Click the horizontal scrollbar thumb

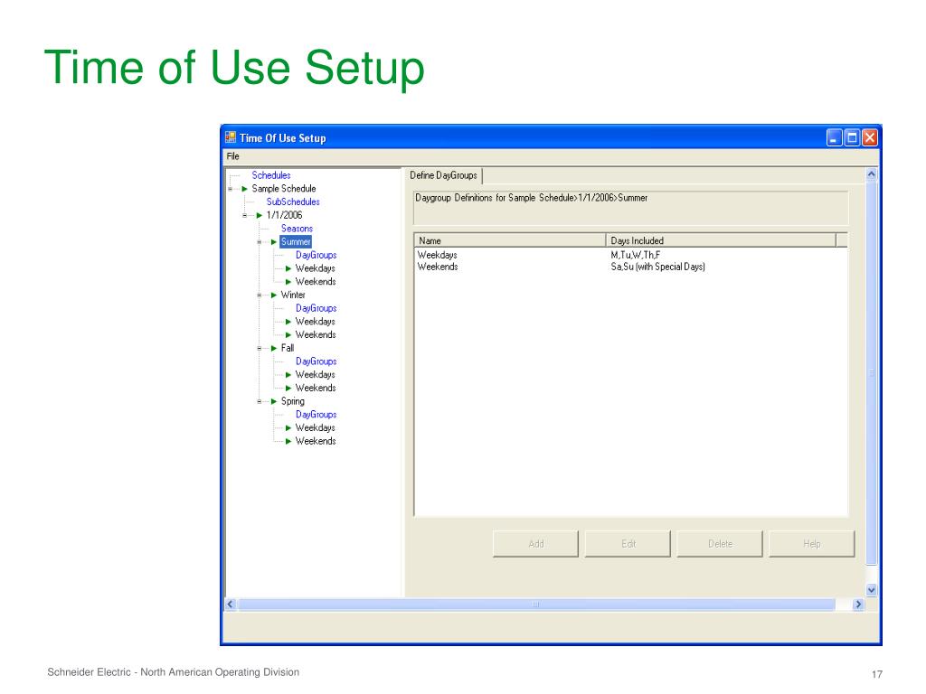[536, 605]
